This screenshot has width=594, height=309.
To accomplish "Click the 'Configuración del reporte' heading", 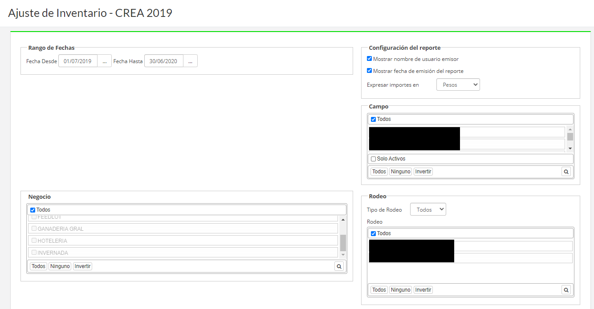I will pos(405,48).
